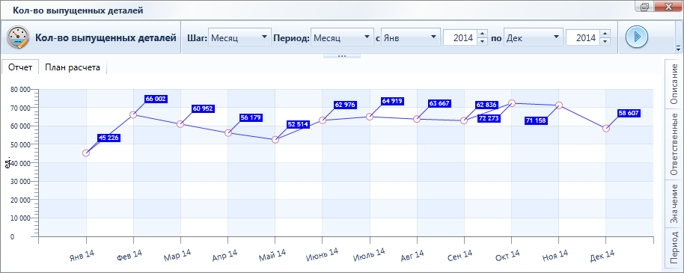Screen dimensions: 684x273
Task: Select the Янв 14 data point
Action: tap(86, 153)
